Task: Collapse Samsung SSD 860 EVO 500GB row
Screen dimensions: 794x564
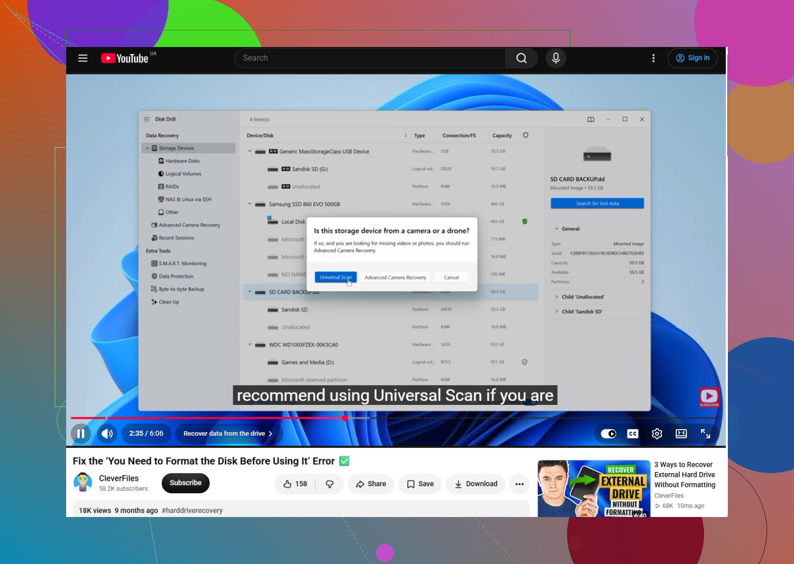Action: click(x=250, y=204)
